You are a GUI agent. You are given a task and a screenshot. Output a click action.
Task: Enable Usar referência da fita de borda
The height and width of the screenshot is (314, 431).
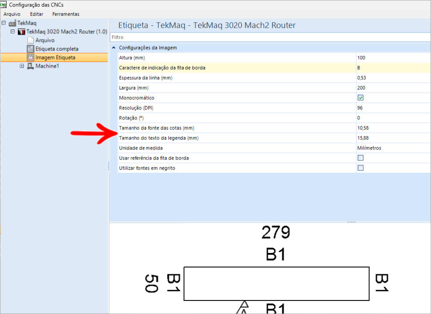tap(360, 158)
